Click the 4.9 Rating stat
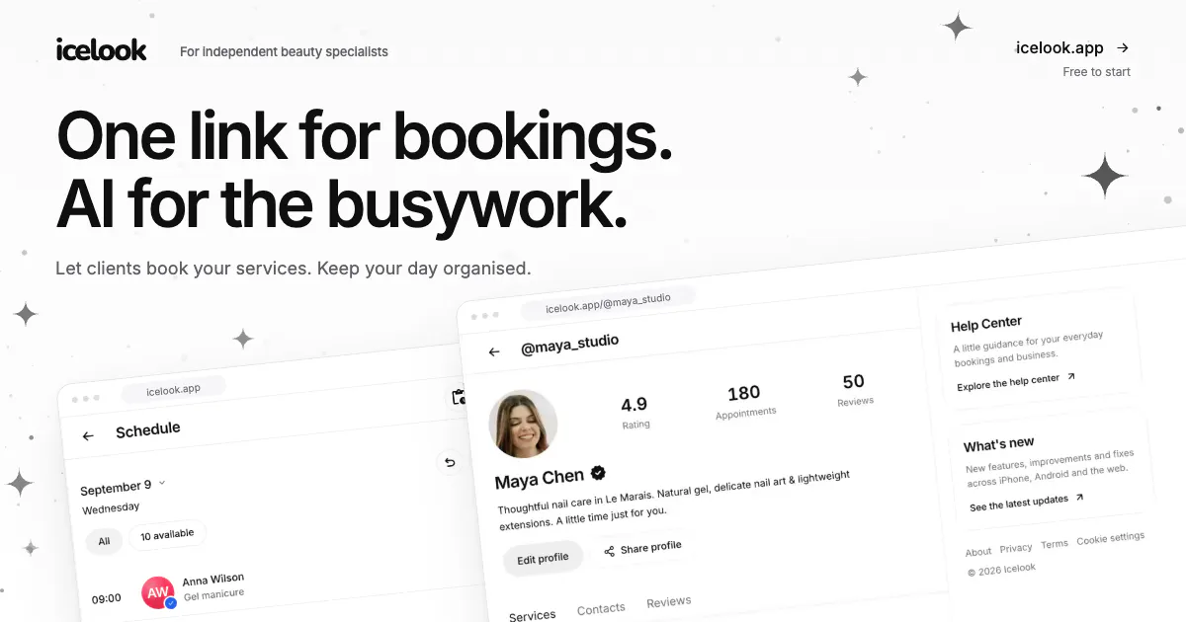Viewport: 1186px width, 622px height. coord(635,413)
